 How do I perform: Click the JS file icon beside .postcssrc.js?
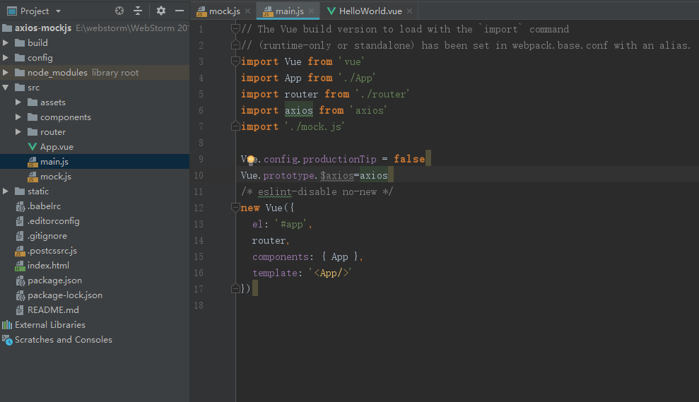pos(20,251)
